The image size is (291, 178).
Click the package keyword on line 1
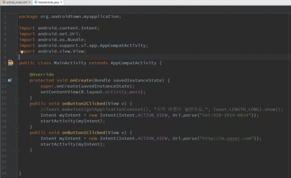tap(28, 16)
